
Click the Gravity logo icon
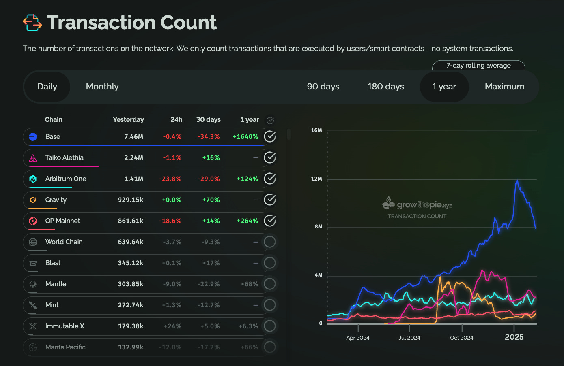33,200
